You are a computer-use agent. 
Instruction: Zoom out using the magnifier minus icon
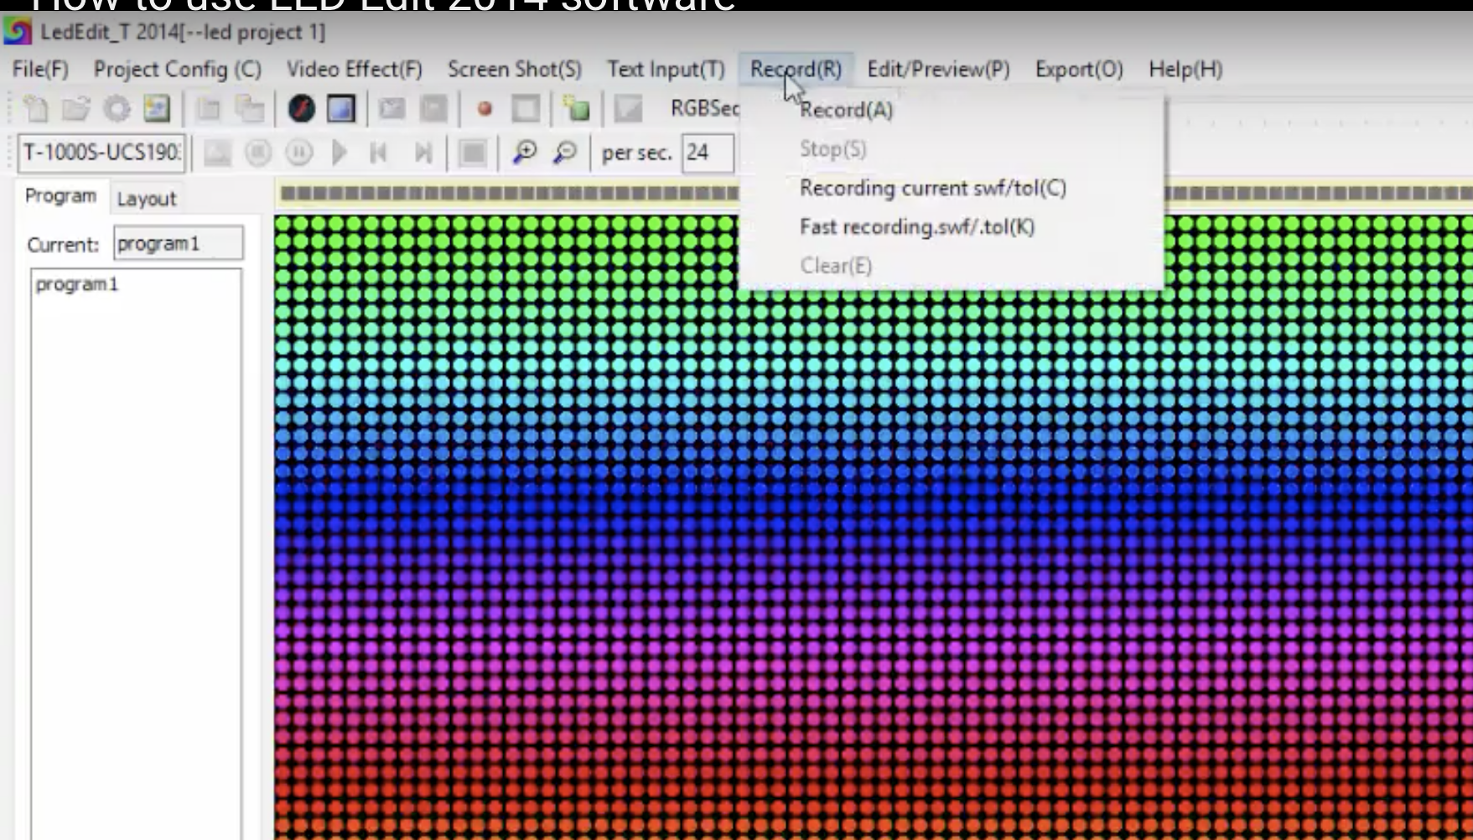566,153
